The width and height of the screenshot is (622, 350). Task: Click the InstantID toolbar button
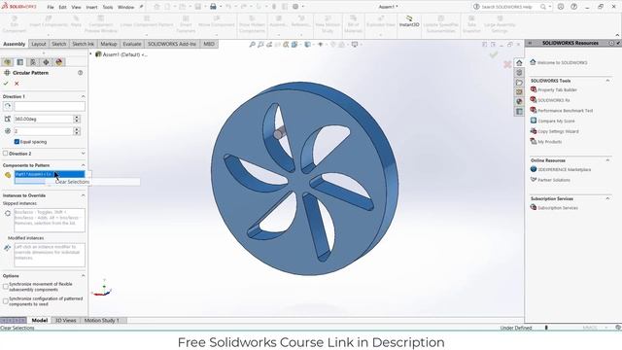tap(409, 21)
